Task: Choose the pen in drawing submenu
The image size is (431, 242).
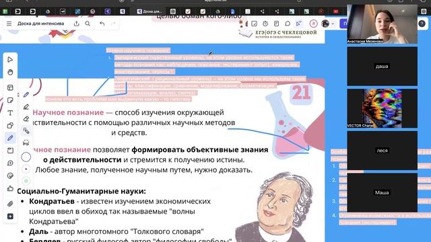Action: click(26, 95)
